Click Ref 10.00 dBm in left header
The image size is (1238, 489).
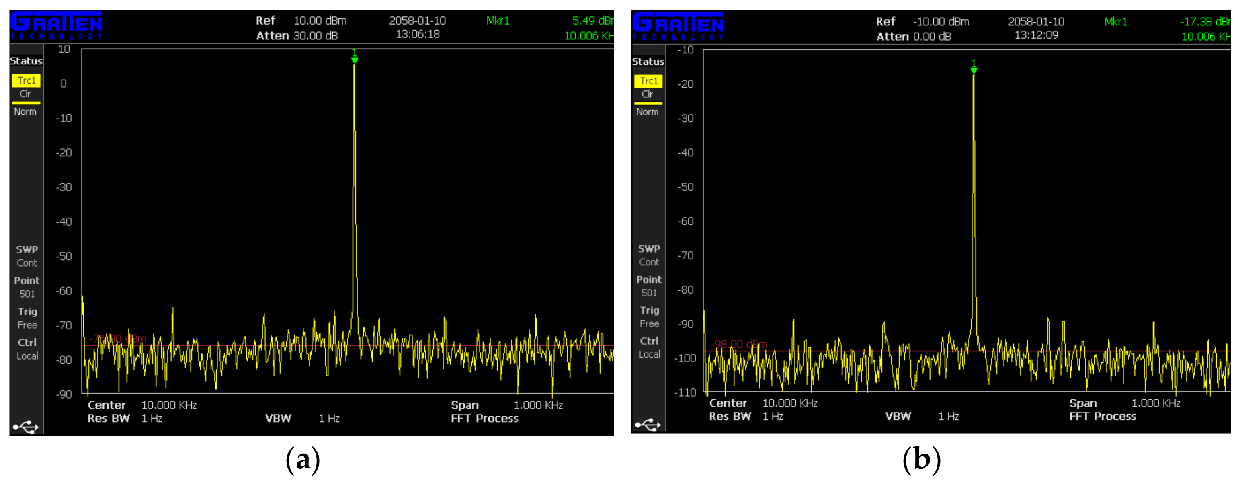[301, 21]
